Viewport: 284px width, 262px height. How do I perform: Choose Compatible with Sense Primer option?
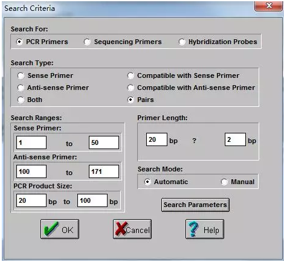131,75
